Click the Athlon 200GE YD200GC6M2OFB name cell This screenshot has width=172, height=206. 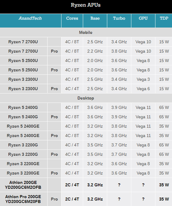pos(23,185)
